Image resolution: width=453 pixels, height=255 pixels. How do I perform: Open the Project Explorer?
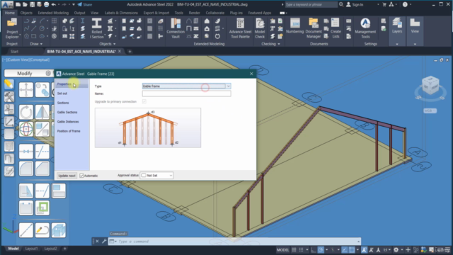point(12,28)
